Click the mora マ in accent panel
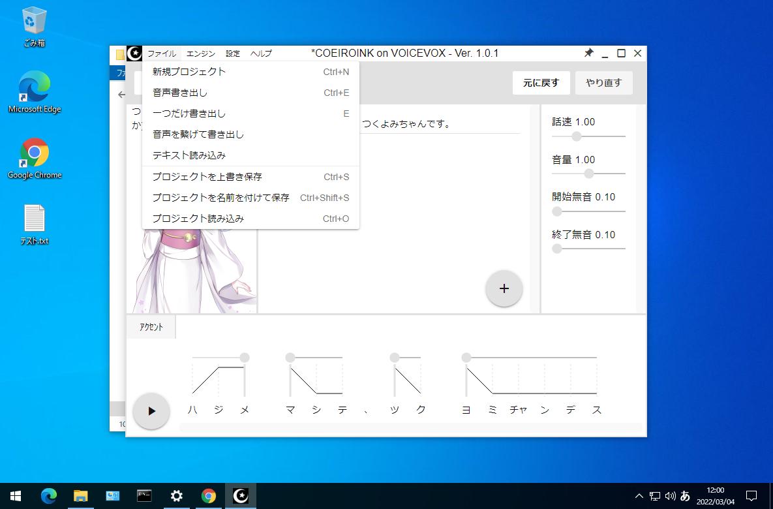 click(x=290, y=410)
